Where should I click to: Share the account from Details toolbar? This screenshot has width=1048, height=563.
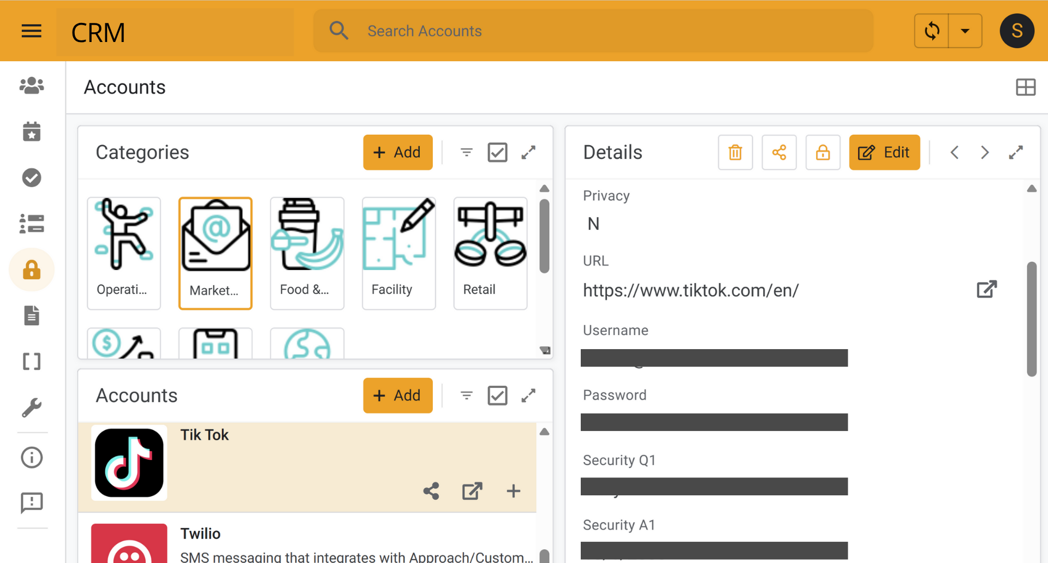(x=779, y=152)
